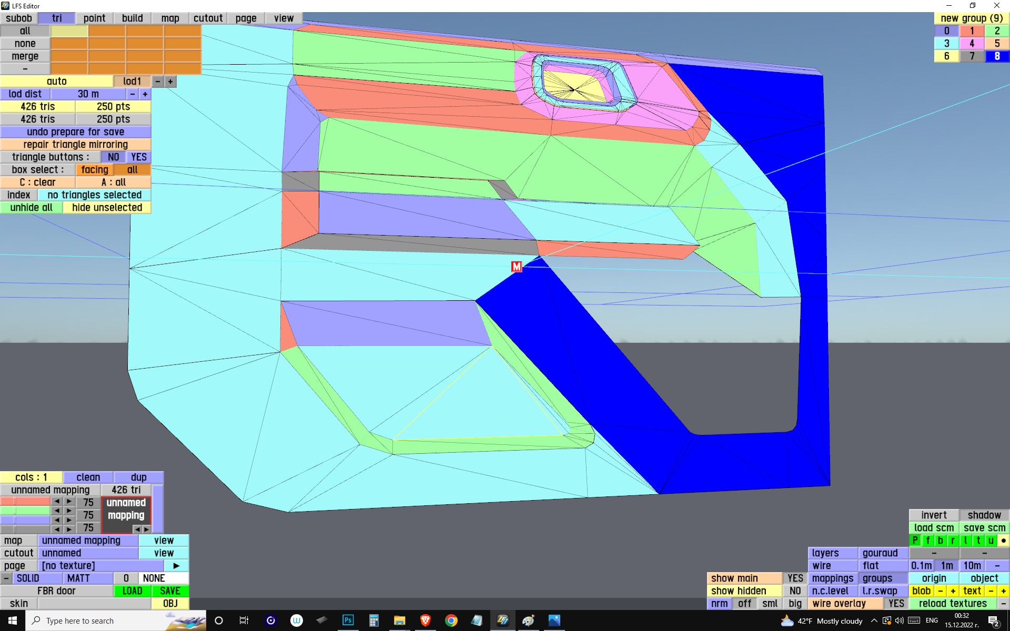Open the cutout menu tab

click(x=208, y=18)
